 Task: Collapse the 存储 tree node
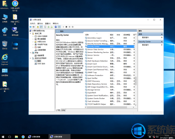(30, 53)
